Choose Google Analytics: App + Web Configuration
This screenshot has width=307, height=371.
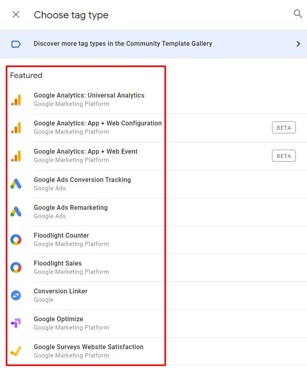pos(97,123)
